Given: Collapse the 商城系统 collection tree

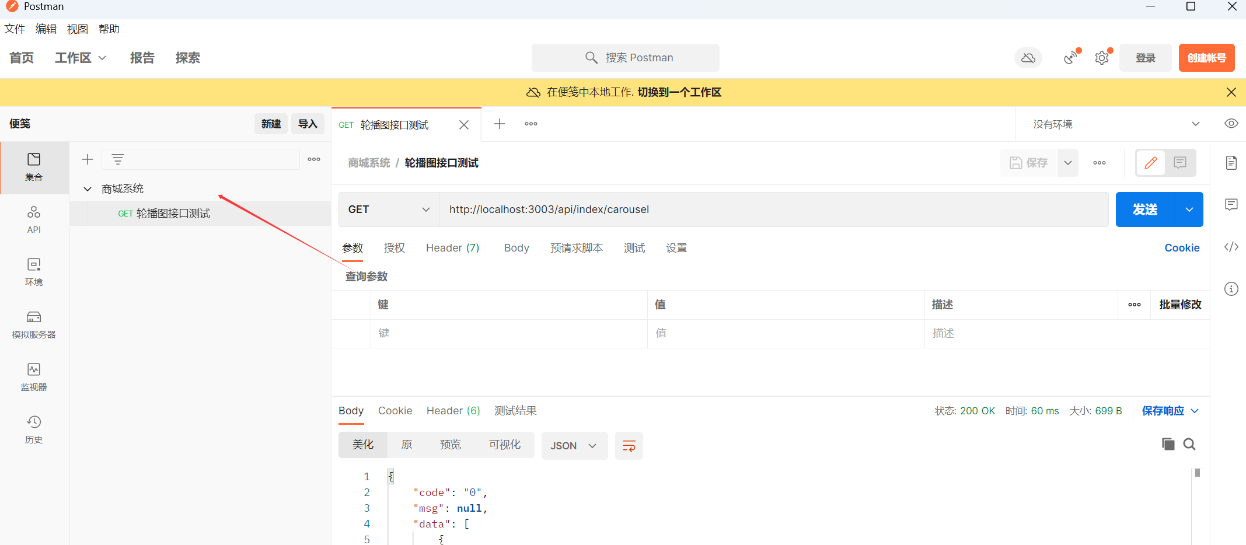Looking at the screenshot, I should [x=88, y=188].
